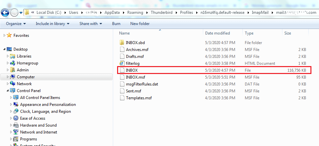Click the Hardware and Sound icon

(x=16, y=125)
